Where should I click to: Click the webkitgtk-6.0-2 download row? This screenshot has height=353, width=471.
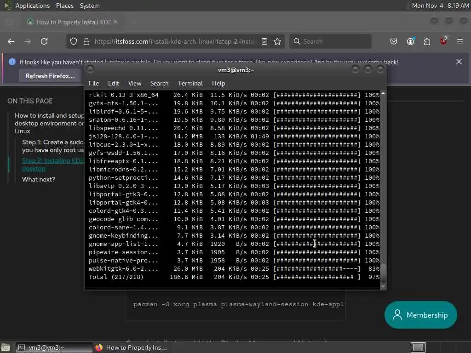[234, 268]
